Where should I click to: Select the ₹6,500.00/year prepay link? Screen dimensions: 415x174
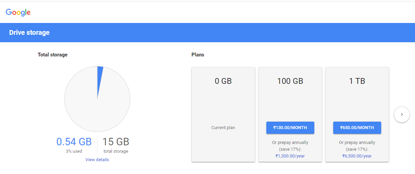pyautogui.click(x=357, y=156)
